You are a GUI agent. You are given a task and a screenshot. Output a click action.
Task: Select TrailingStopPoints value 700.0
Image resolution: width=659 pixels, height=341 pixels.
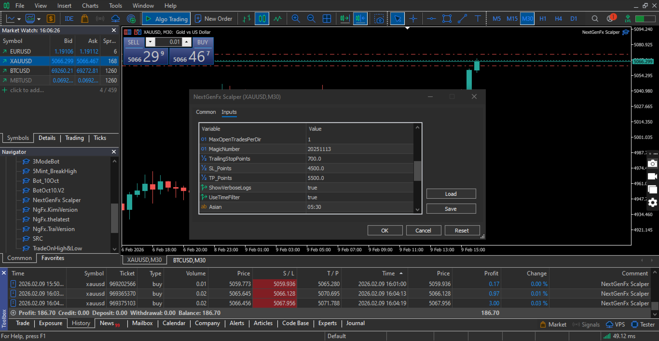pyautogui.click(x=360, y=159)
